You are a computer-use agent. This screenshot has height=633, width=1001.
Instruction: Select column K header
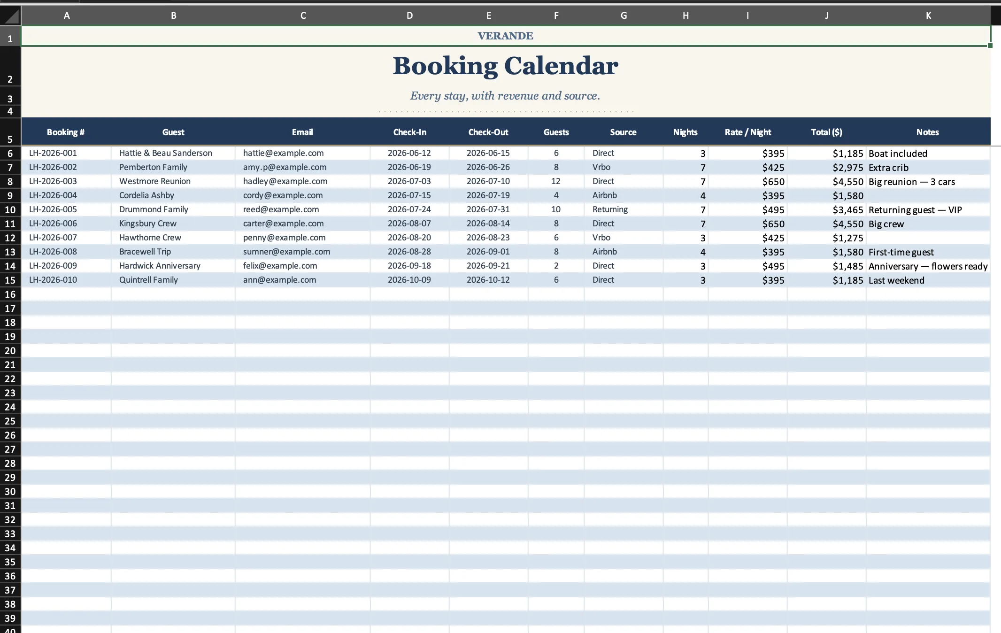click(x=928, y=16)
